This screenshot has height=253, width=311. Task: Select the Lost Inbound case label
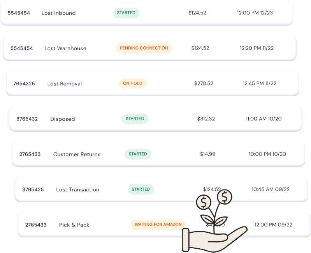(58, 13)
